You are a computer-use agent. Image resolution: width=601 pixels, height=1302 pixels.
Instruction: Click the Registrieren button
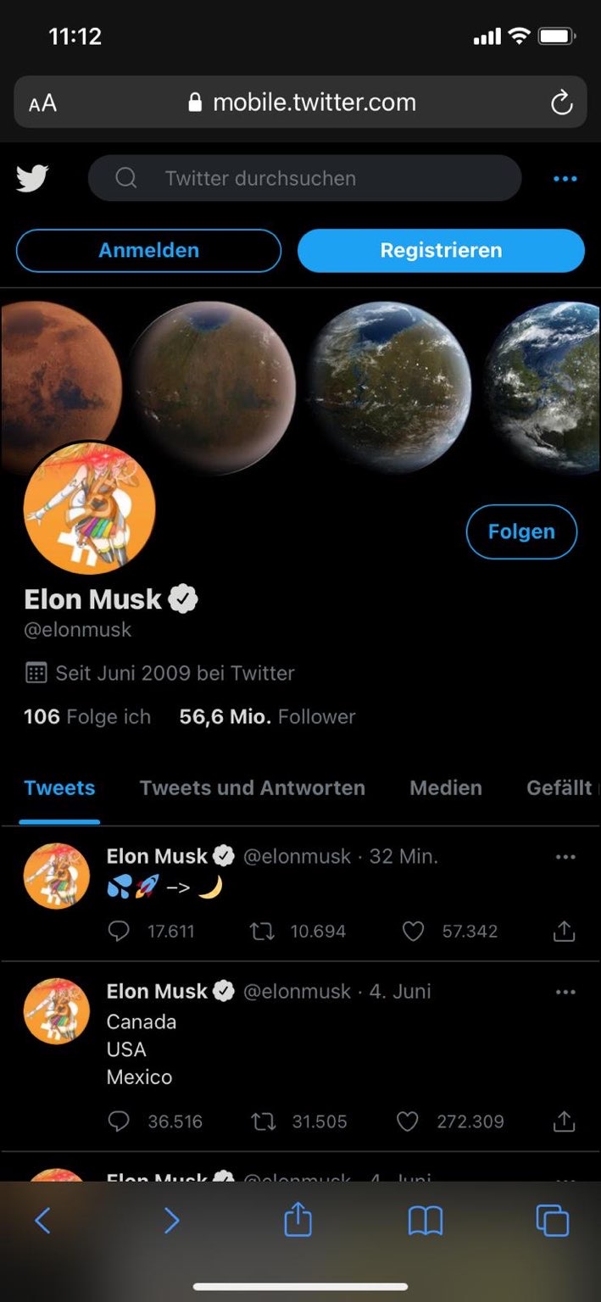point(441,250)
